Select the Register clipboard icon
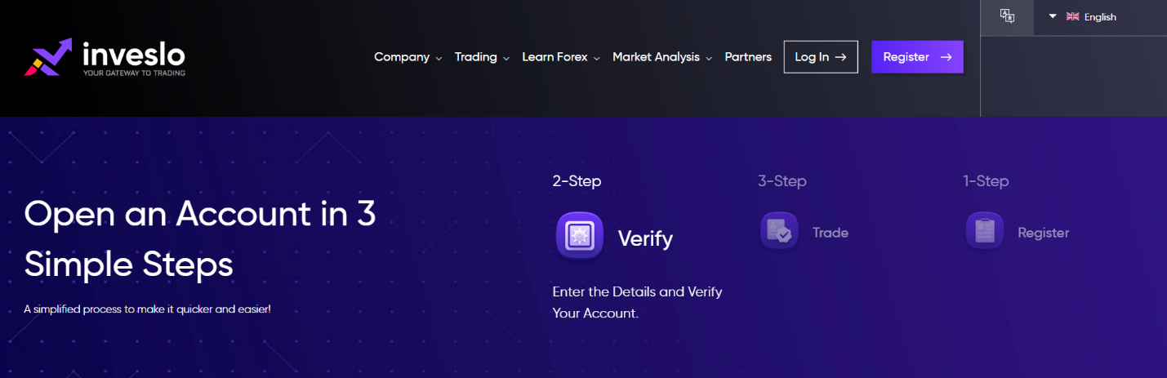The height and width of the screenshot is (378, 1167). tap(985, 231)
